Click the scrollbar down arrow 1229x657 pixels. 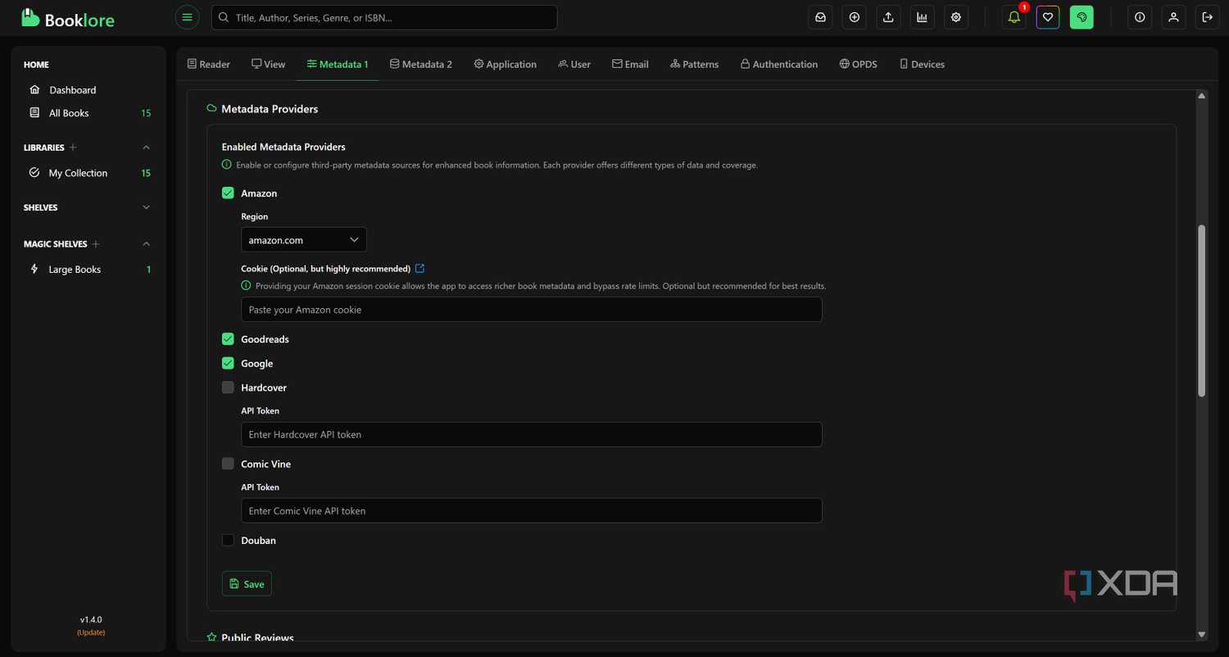pos(1202,635)
